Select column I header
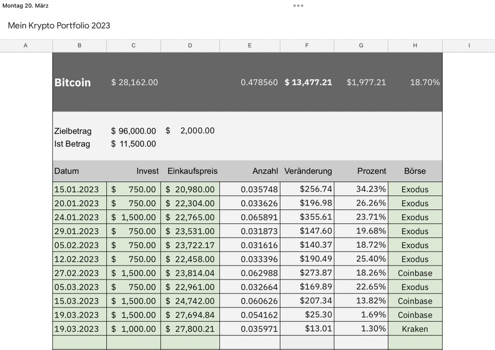The image size is (495, 350). click(469, 45)
